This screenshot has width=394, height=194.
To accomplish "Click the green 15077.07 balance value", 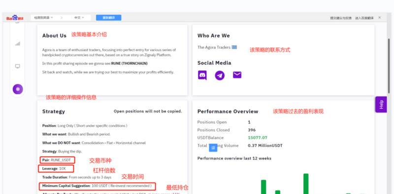I will tap(258, 138).
